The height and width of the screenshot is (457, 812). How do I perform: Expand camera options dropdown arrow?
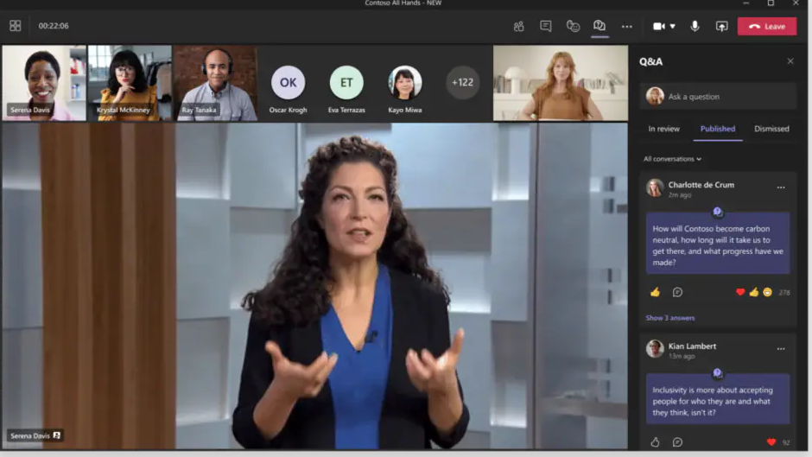[x=672, y=26]
